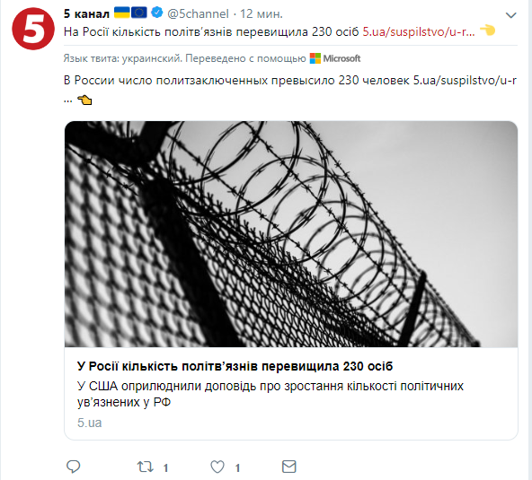Open the translated text 5.ua/suspilstvo link
Image resolution: width=532 pixels, height=480 pixels.
click(465, 80)
